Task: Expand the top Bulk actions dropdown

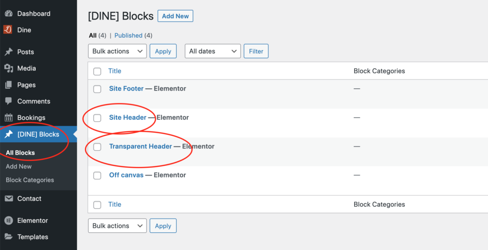Action: click(117, 51)
